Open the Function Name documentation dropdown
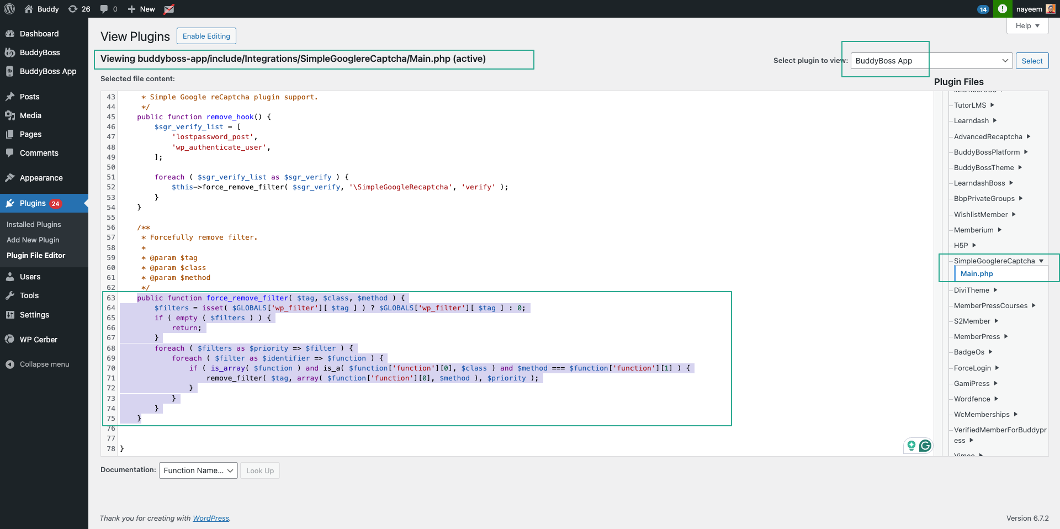This screenshot has width=1060, height=529. click(x=198, y=470)
